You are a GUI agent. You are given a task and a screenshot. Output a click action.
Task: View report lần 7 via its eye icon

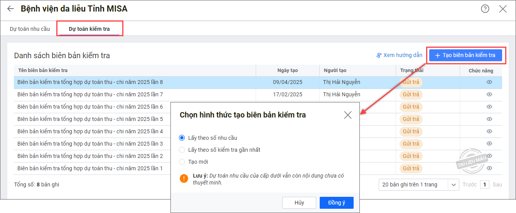(489, 94)
